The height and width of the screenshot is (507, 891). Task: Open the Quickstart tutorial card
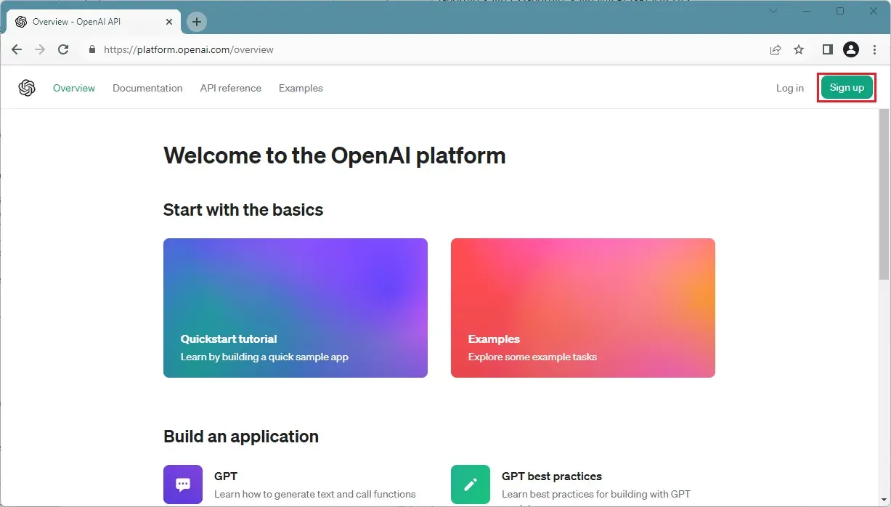(x=295, y=308)
